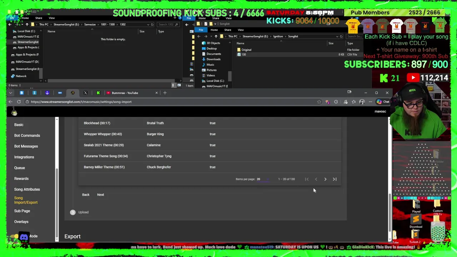Click Ignition in the Songlist path breadcrumb
Viewport: 457px width, 257px height.
point(278,36)
